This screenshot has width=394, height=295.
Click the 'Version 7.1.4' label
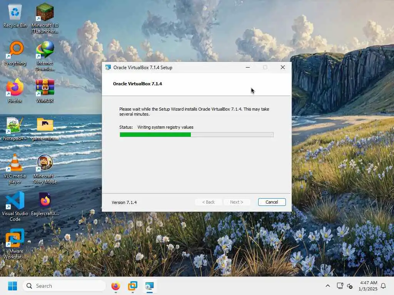[124, 202]
